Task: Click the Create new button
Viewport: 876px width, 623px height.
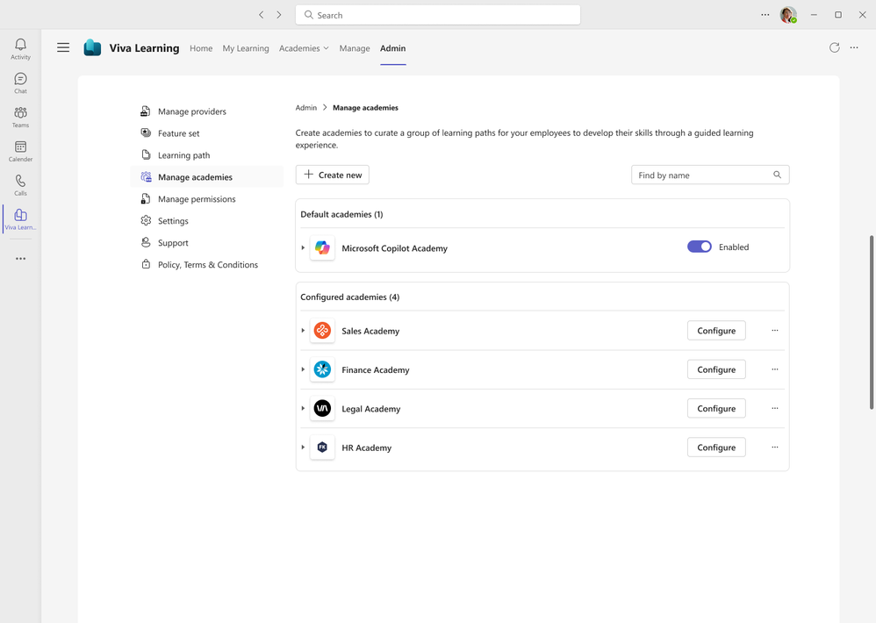Action: point(332,175)
